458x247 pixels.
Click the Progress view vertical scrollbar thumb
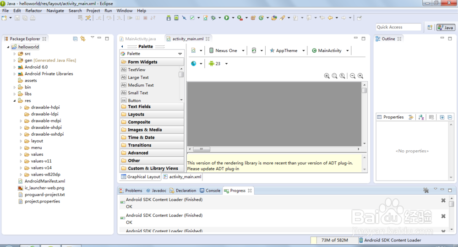[452, 203]
